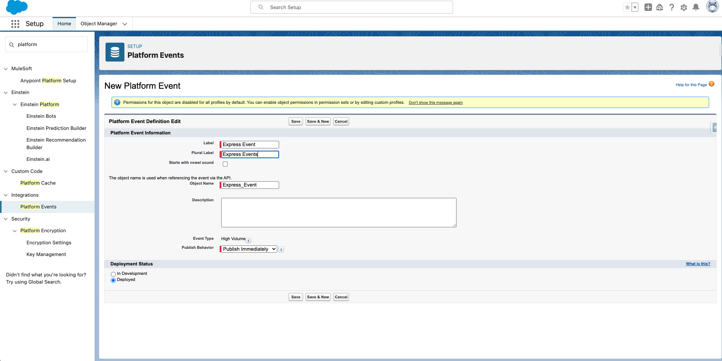The height and width of the screenshot is (361, 722).
Task: Click the favorites star icon
Action: (x=627, y=7)
